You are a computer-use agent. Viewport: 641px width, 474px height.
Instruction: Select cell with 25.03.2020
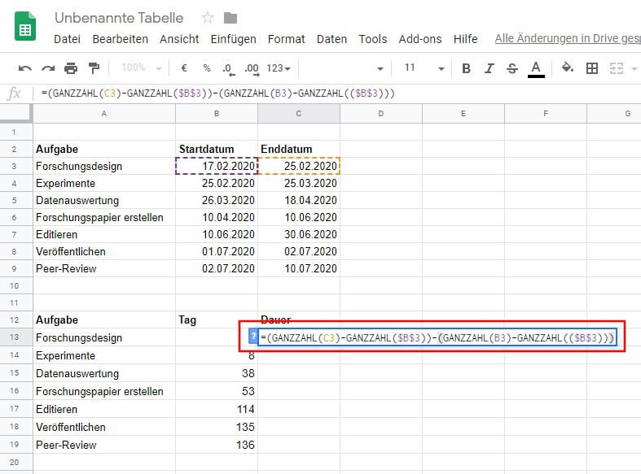tap(299, 183)
